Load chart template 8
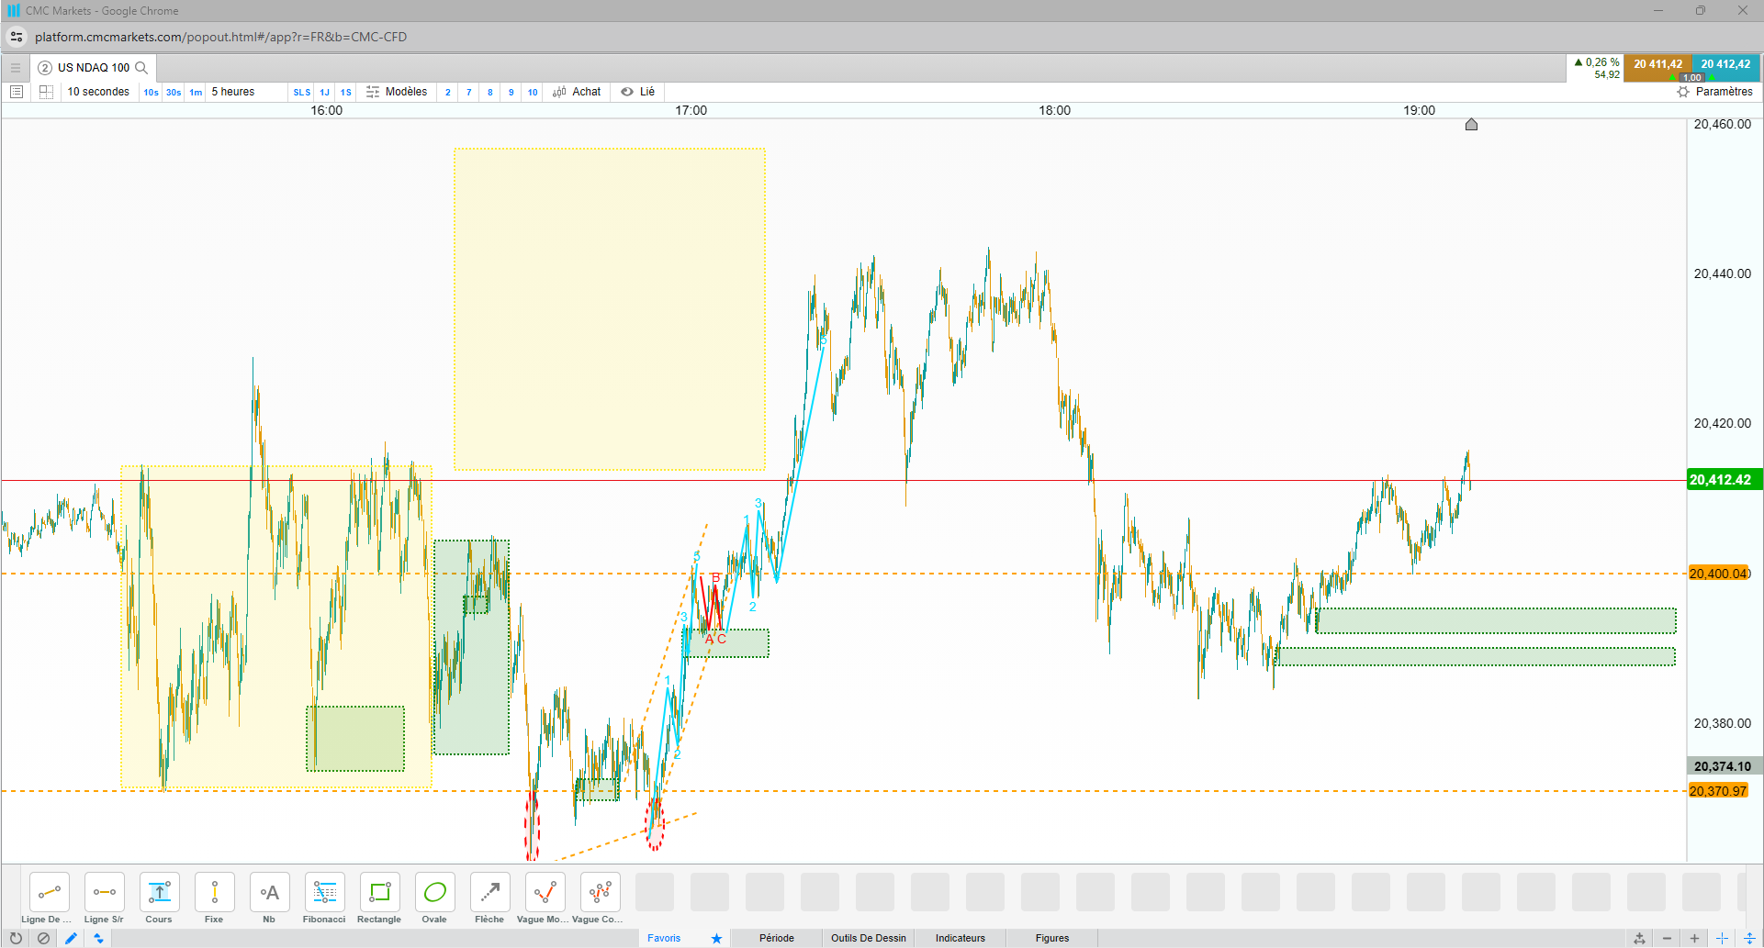Screen dimensions: 1764x948 coord(490,93)
